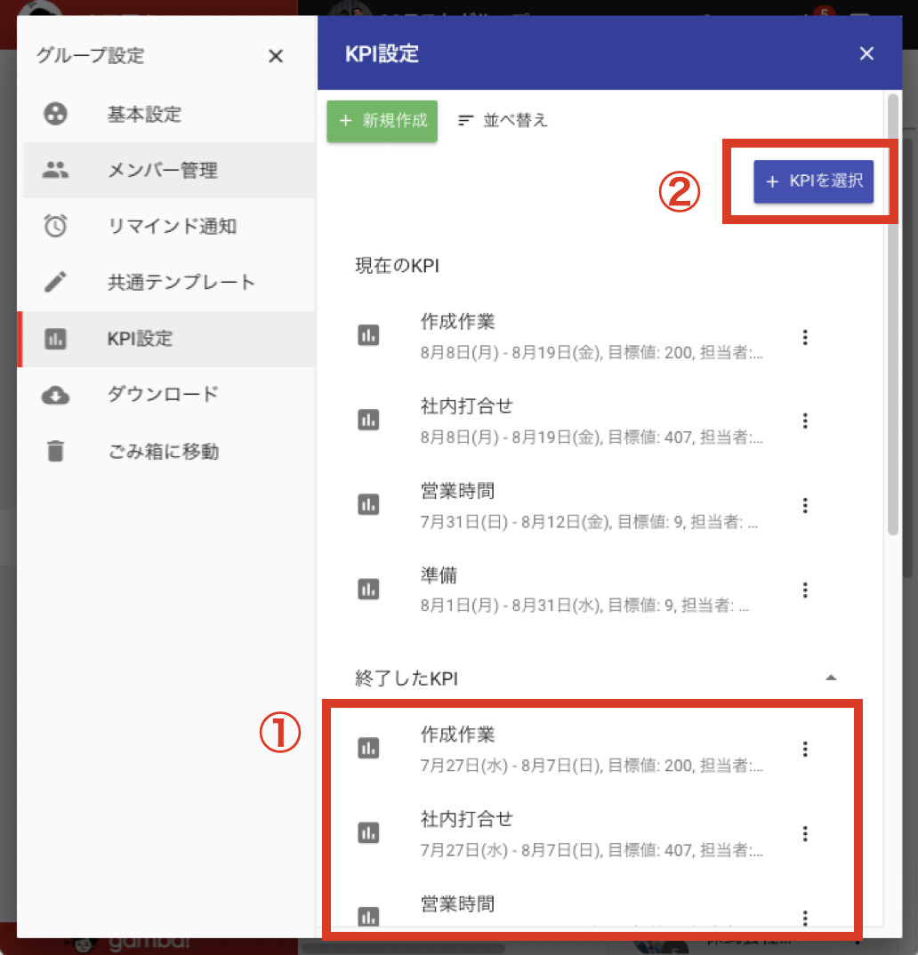
Task: Click the KPI設定 chart icon in sidebar
Action: [x=55, y=339]
